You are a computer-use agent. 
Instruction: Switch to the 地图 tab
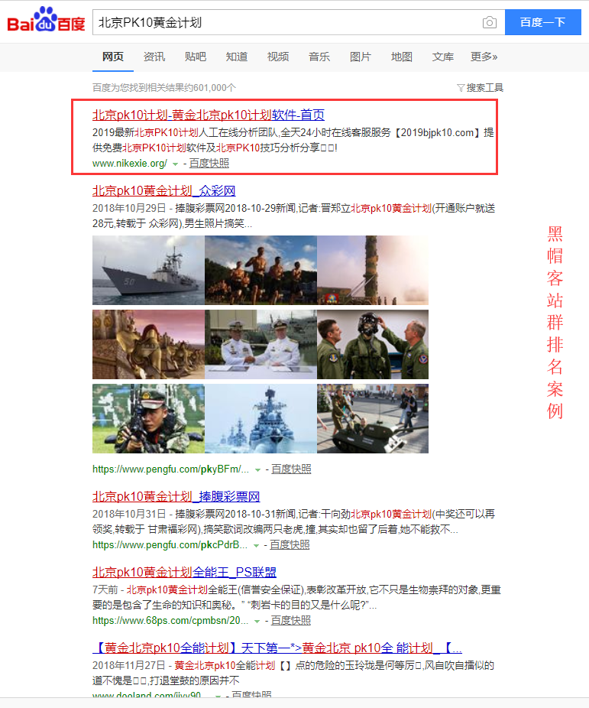point(402,57)
